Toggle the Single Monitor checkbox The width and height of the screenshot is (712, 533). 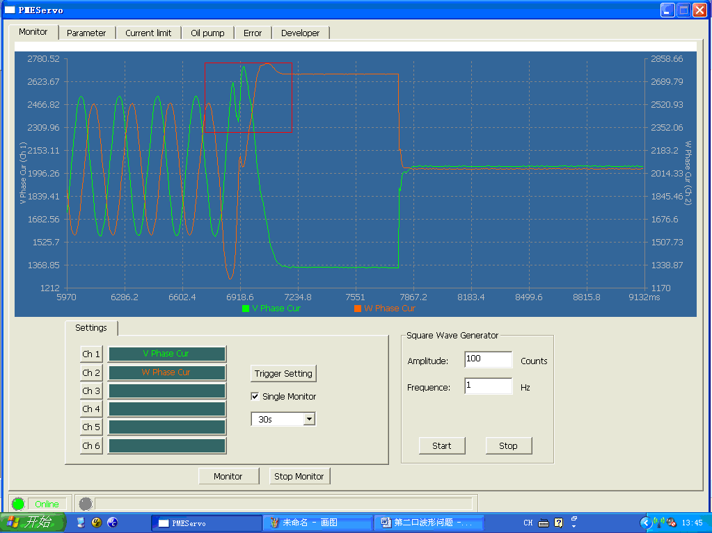point(255,396)
